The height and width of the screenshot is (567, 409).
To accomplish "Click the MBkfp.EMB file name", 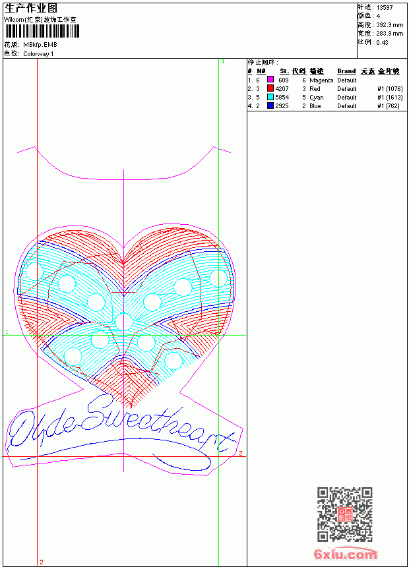I will pos(40,45).
